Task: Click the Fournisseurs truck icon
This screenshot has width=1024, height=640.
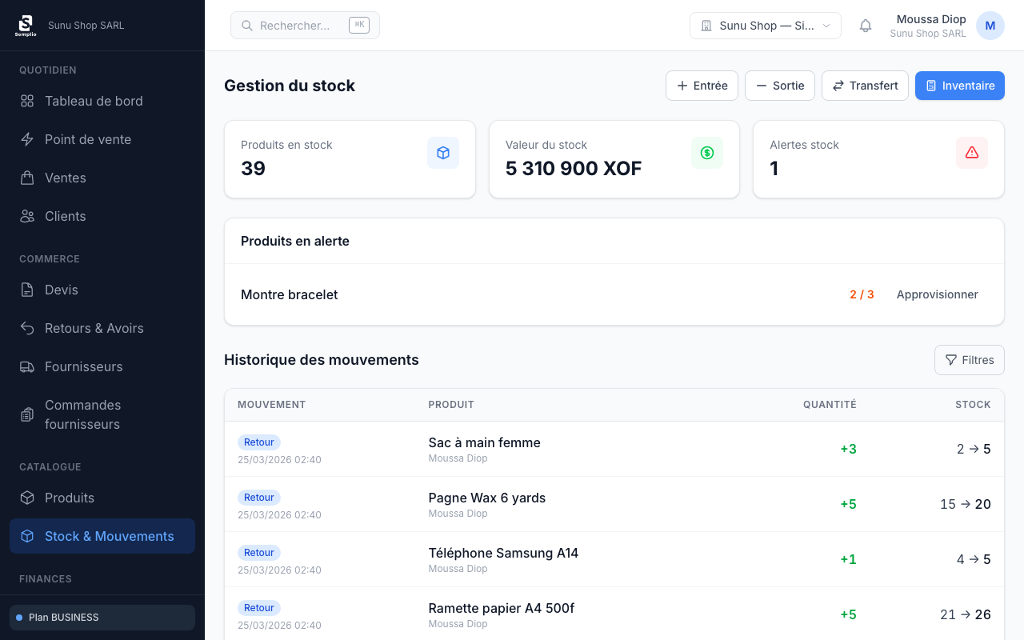Action: coord(27,366)
